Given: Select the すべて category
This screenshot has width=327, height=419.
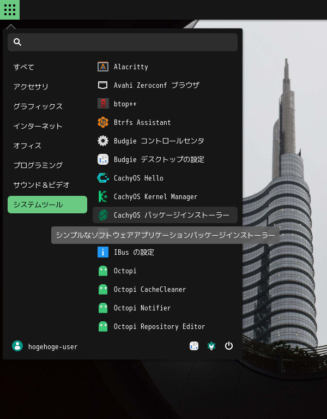Looking at the screenshot, I should [47, 67].
